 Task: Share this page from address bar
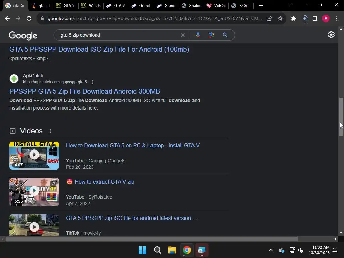pos(269,19)
